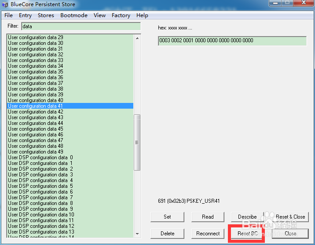Click the Delete button
The height and width of the screenshot is (245, 315).
[x=167, y=234]
